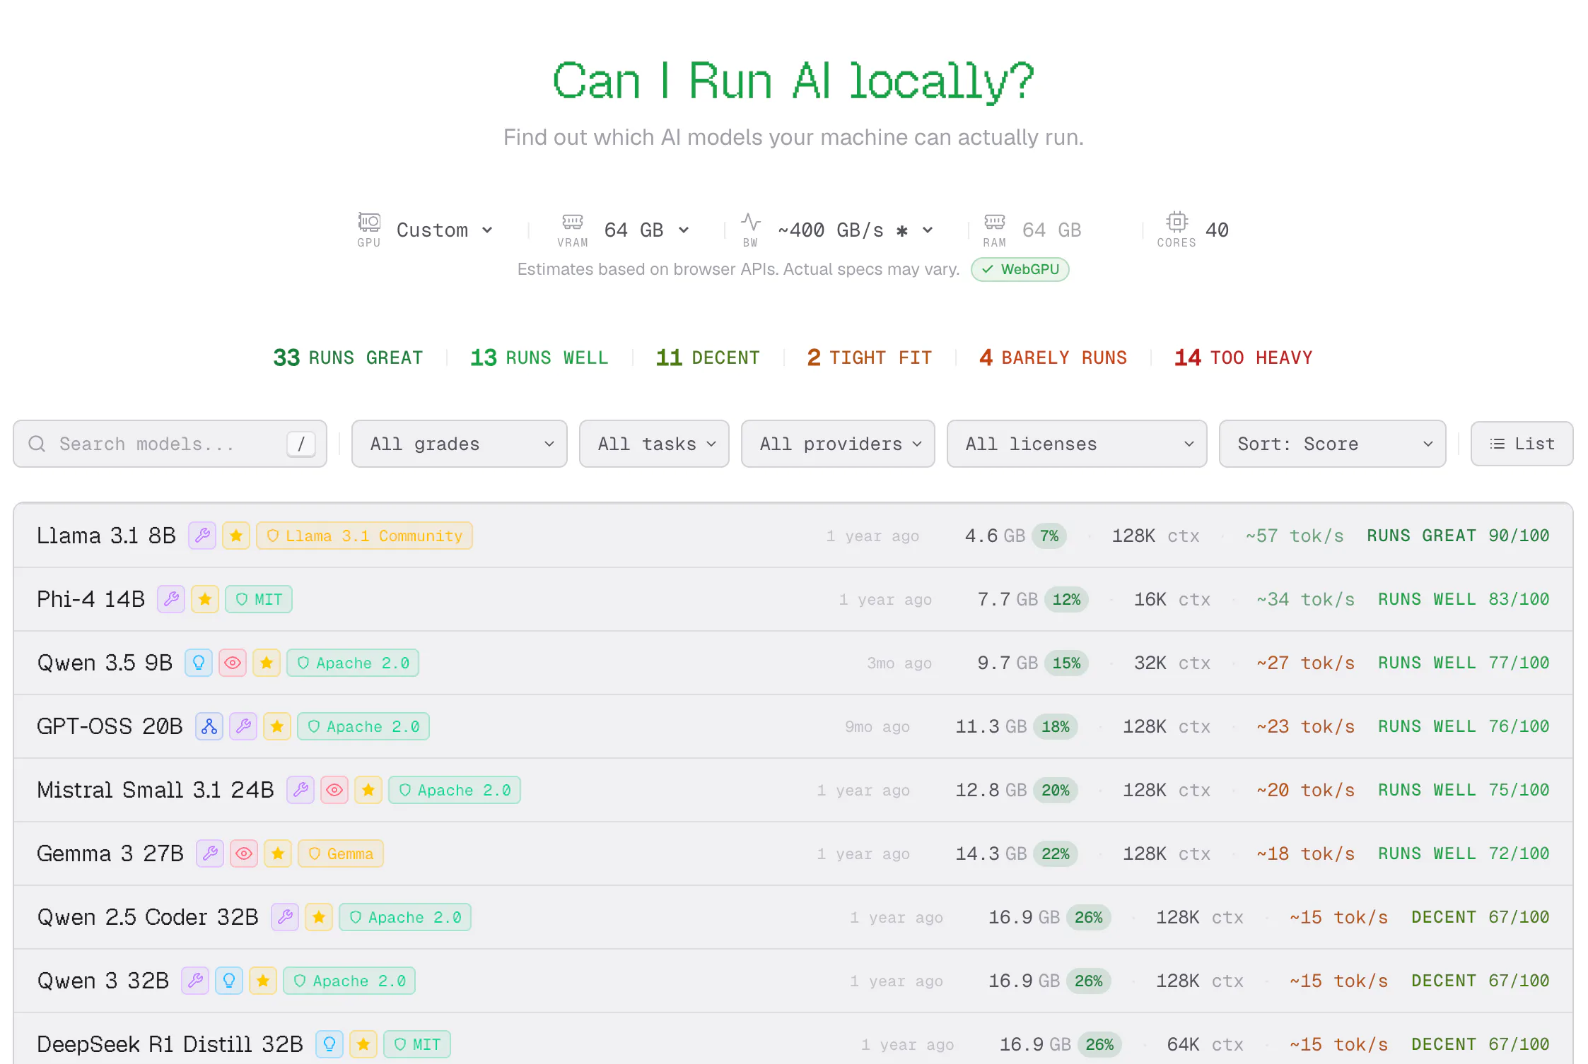
Task: Click the star icon on GPT-OSS 20B
Action: coord(277,726)
